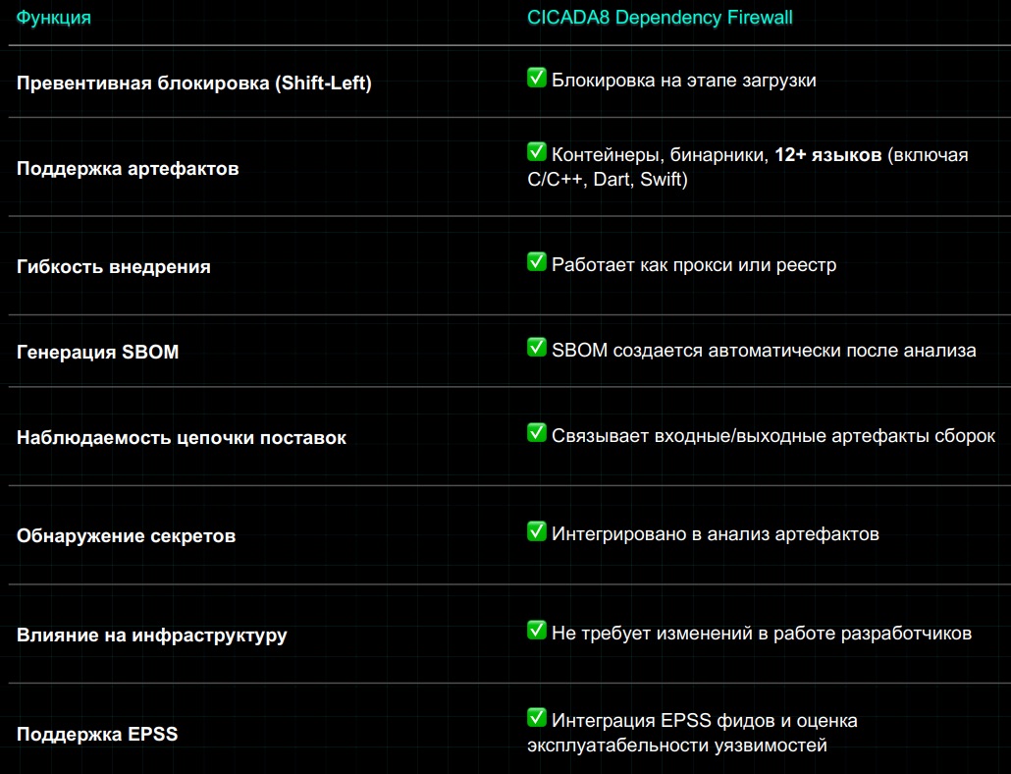Click the checkmark next to "Связывает входные/выходные артефакты"
This screenshot has width=1011, height=774.
[537, 433]
